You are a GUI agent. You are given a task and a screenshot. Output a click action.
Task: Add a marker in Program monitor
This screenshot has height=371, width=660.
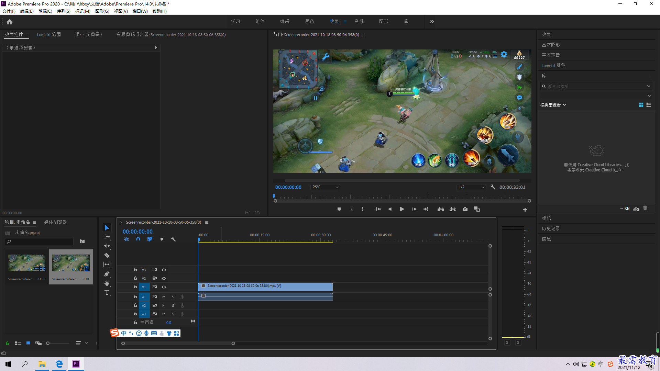(339, 209)
